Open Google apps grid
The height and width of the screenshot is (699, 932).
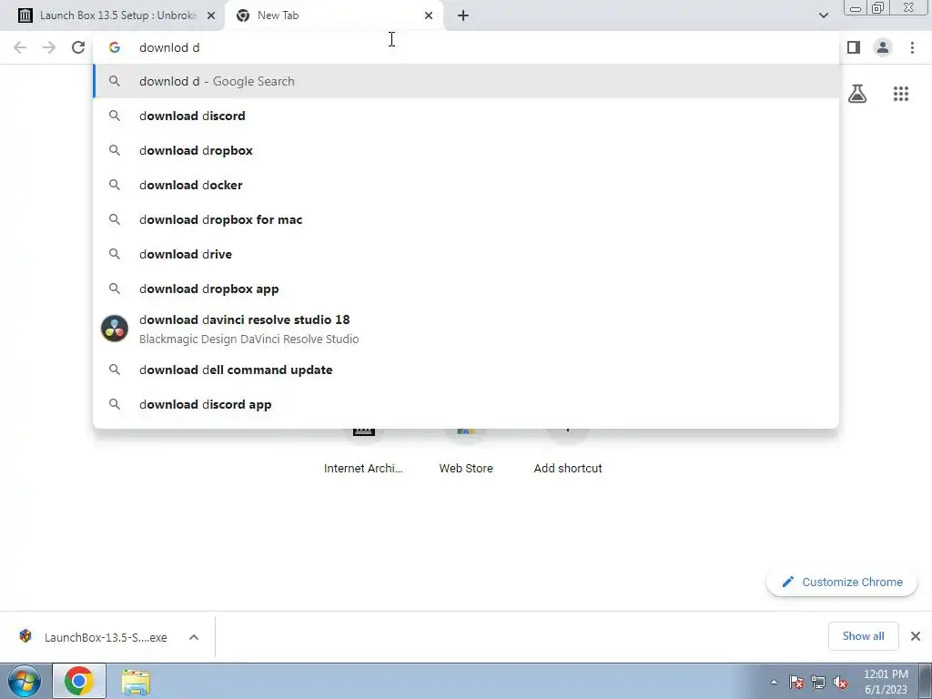click(x=901, y=94)
